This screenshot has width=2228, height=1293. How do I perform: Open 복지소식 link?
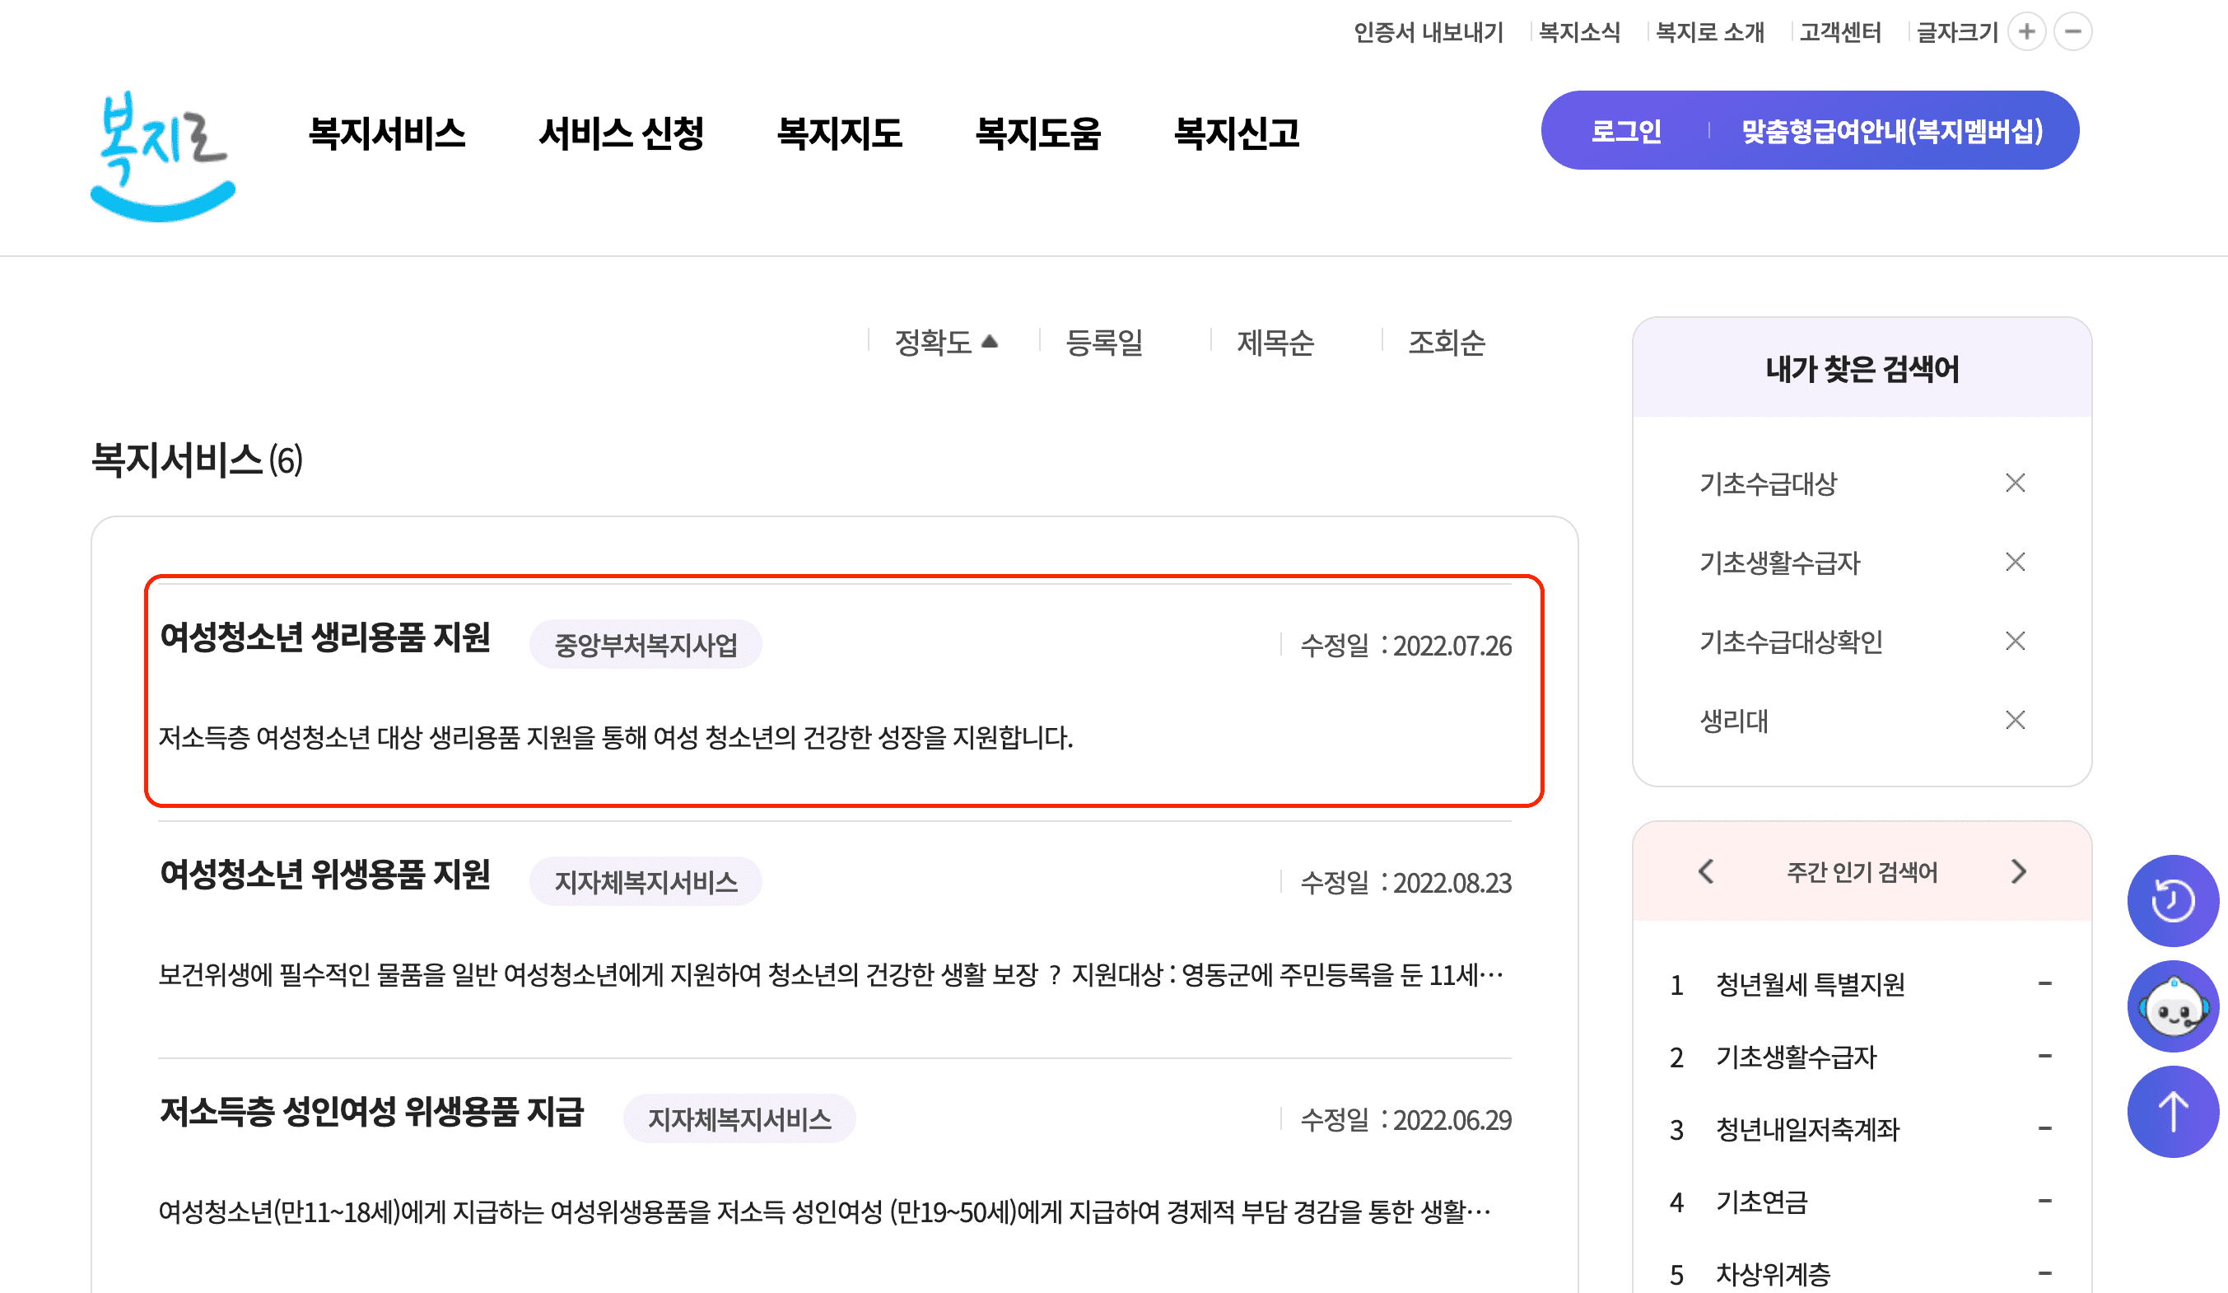(x=1579, y=32)
